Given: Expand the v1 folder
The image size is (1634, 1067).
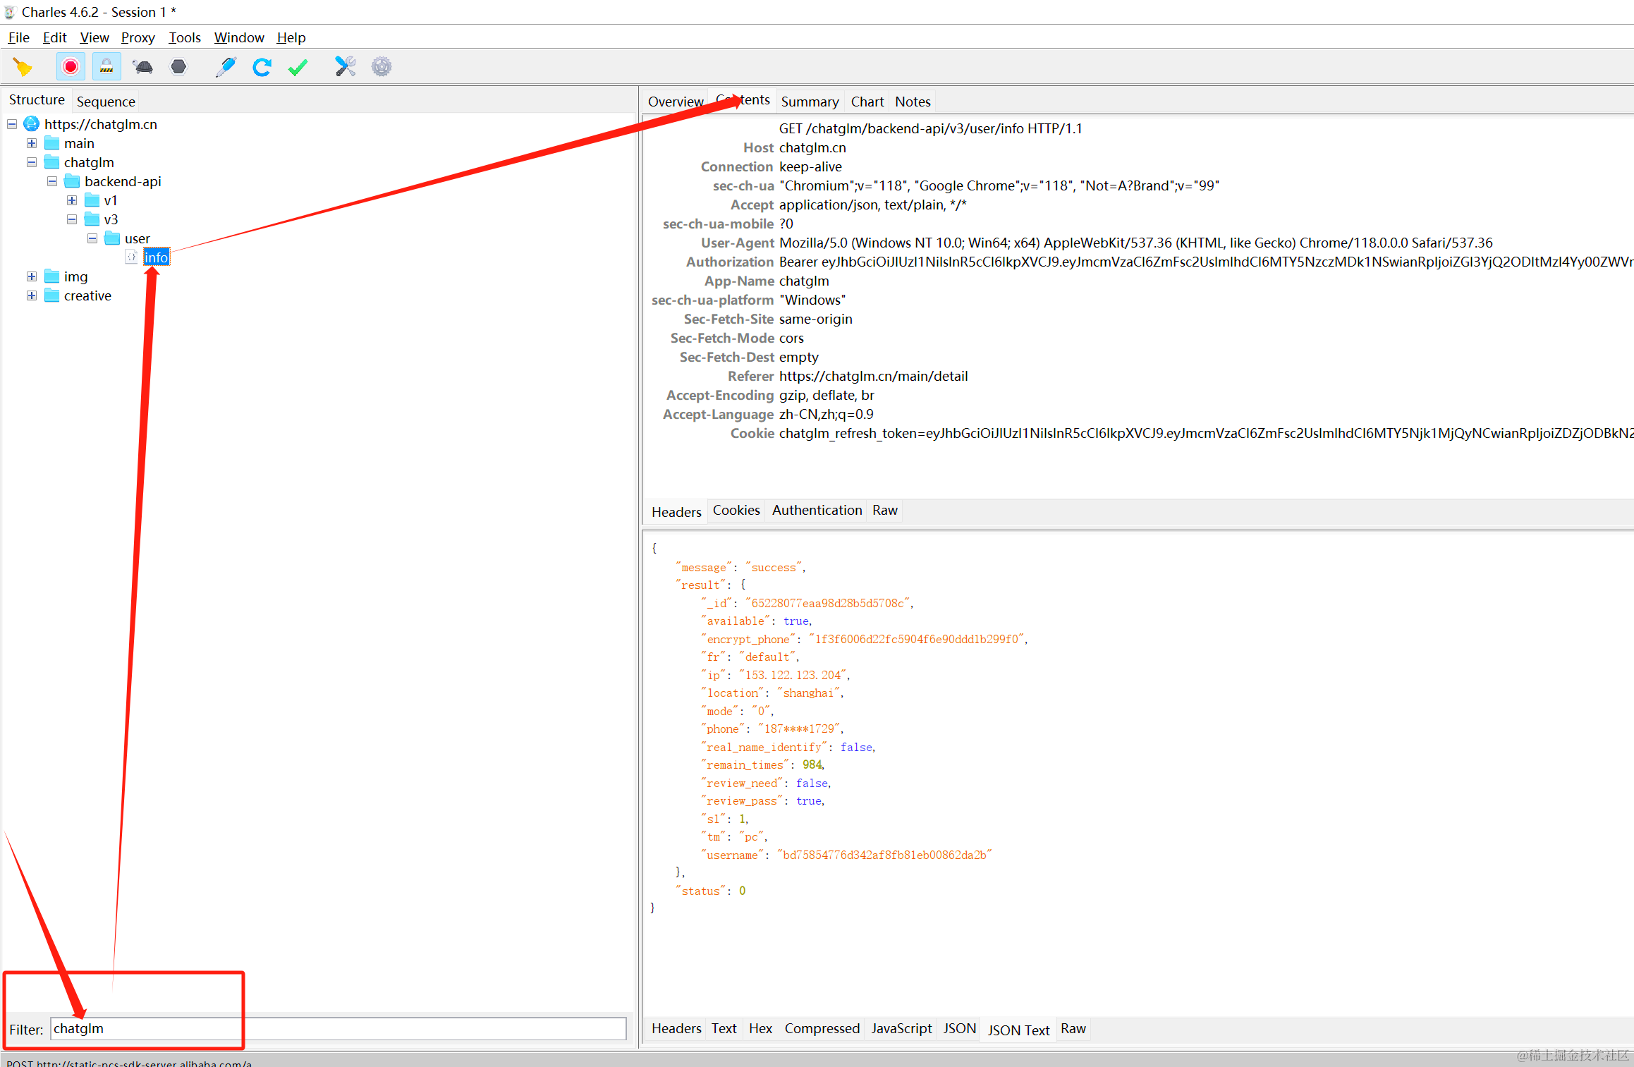Looking at the screenshot, I should click(x=72, y=200).
